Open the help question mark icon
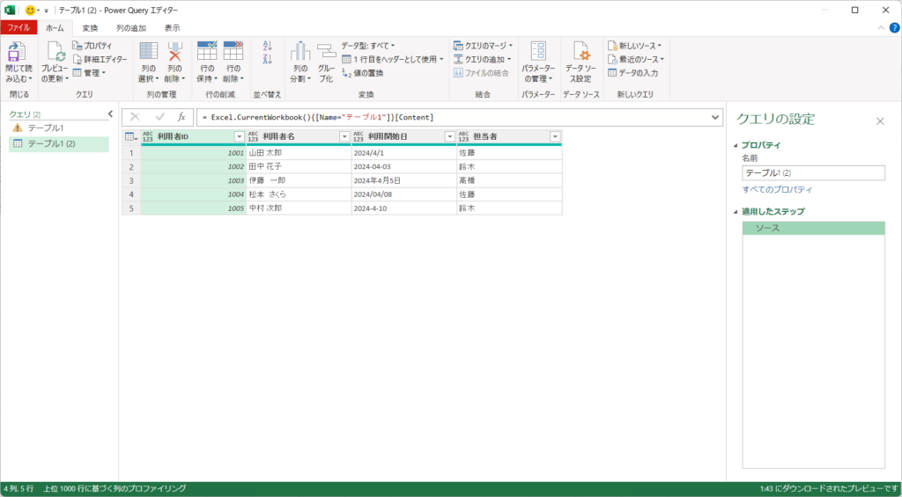Image resolution: width=902 pixels, height=497 pixels. [895, 27]
